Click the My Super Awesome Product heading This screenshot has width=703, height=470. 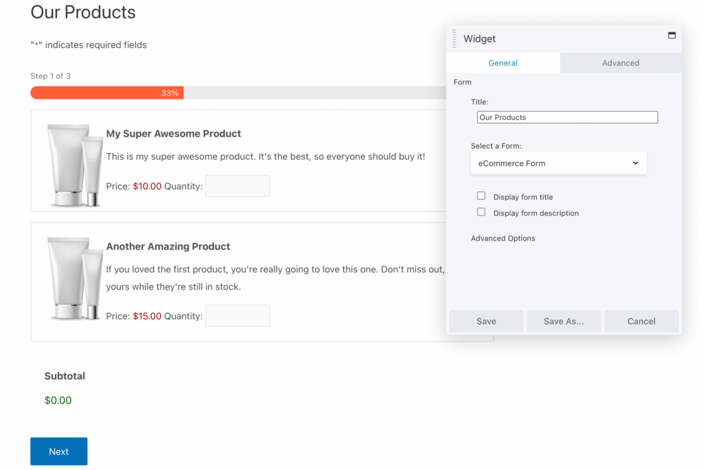click(174, 134)
